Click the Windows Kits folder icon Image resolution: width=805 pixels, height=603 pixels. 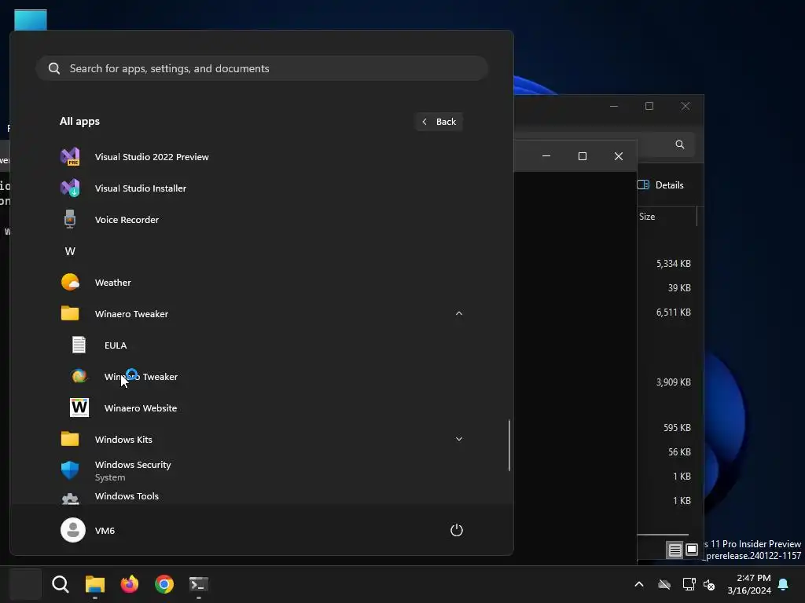70,439
